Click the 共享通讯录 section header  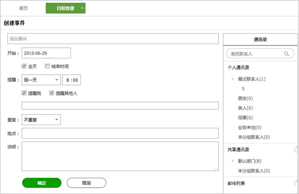[239, 150]
